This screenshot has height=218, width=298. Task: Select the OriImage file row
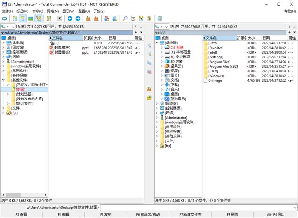(x=250, y=80)
